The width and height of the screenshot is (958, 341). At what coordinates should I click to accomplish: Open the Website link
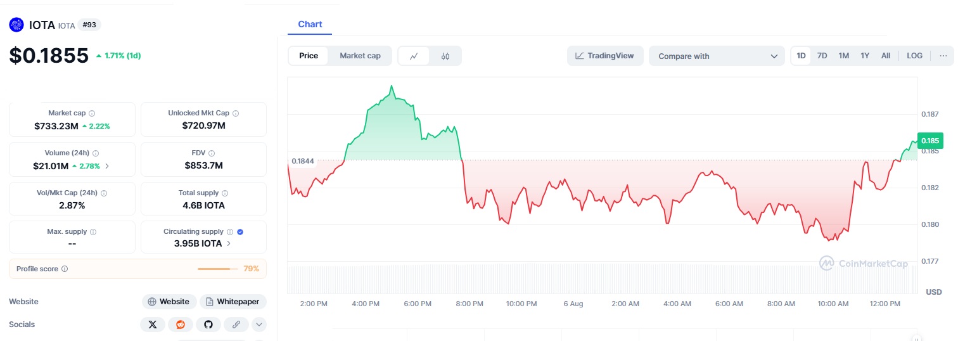point(169,302)
